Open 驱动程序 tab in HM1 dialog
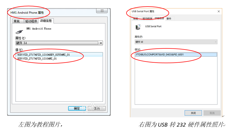This screenshot has width=240, height=134. click(x=31, y=21)
